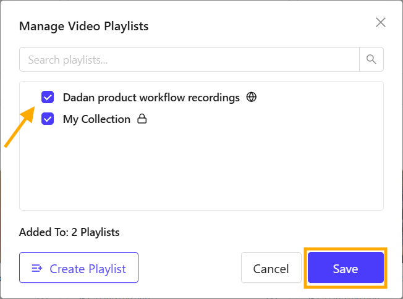This screenshot has height=299, width=403.
Task: Click list-plus icon inside Create Playlist button
Action: pyautogui.click(x=37, y=268)
